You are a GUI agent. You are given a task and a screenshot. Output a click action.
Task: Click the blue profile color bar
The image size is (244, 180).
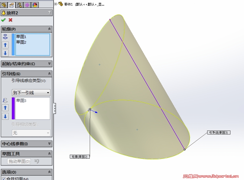pyautogui.click(x=13, y=44)
